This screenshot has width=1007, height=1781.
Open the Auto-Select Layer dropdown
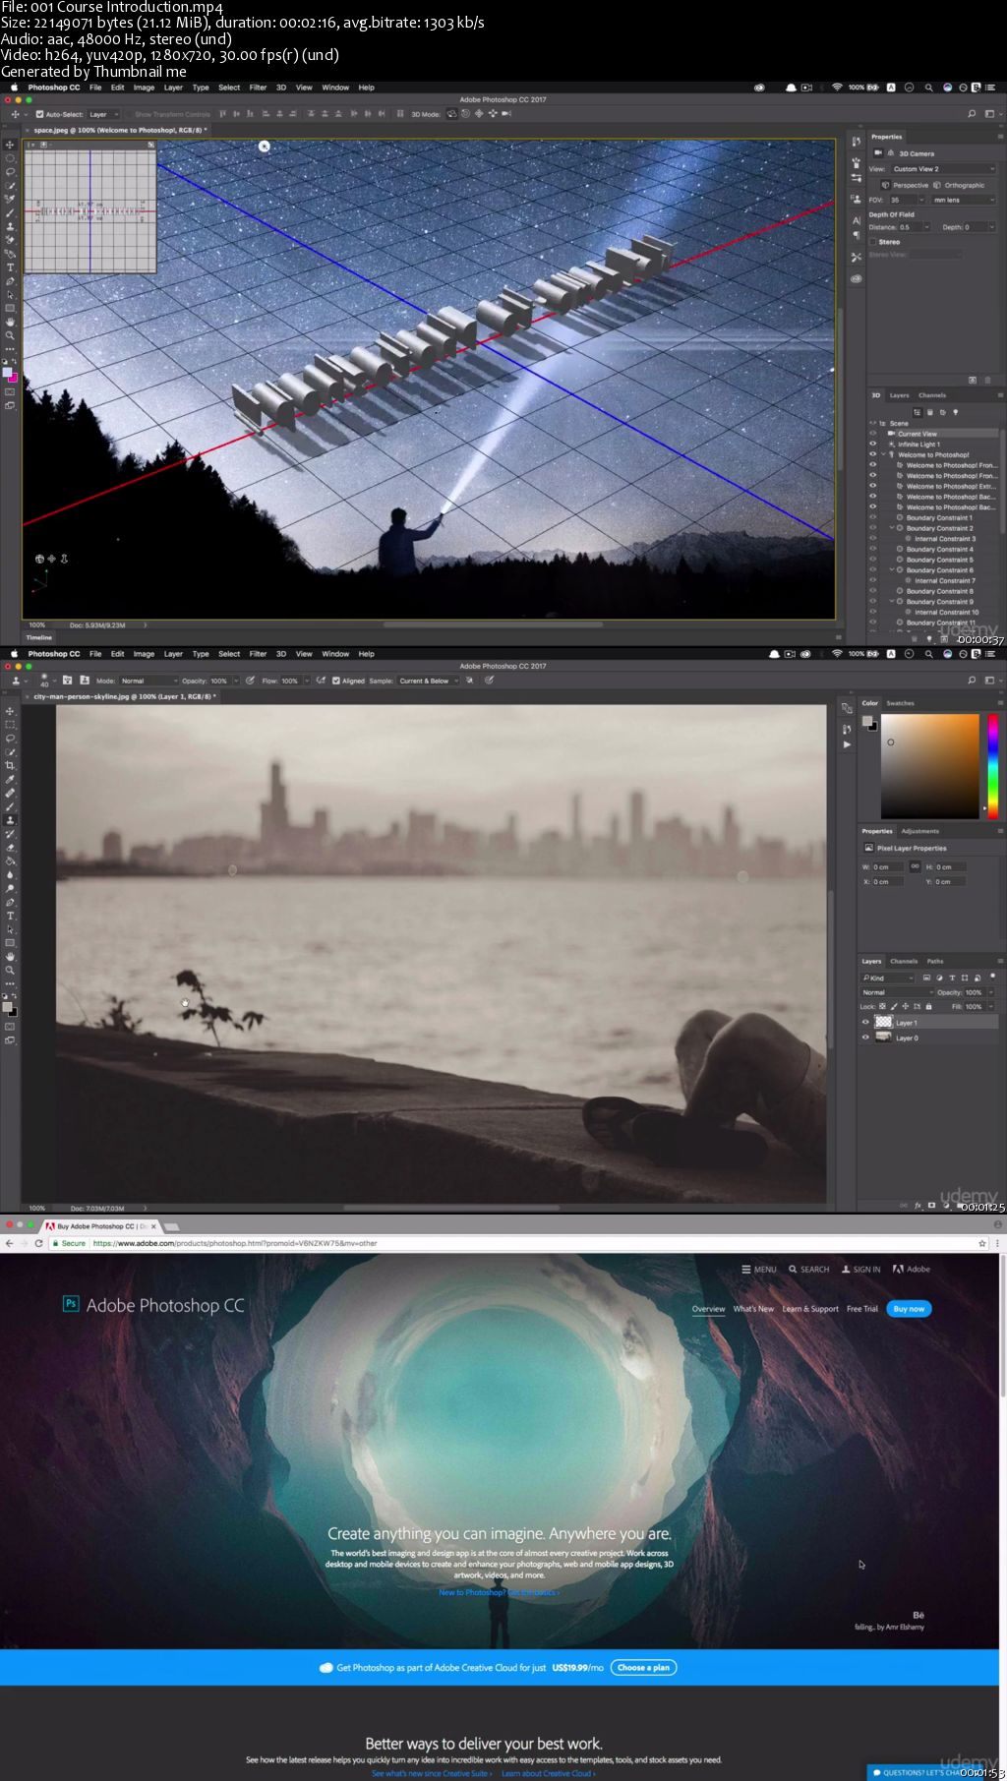click(103, 114)
